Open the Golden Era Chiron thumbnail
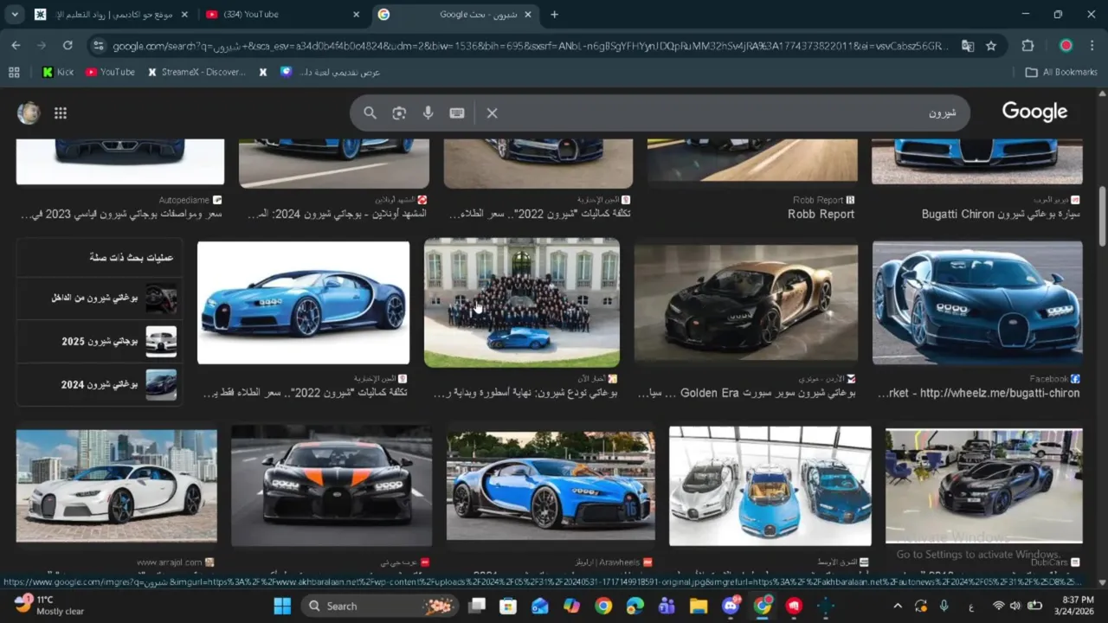Screen dimensions: 1108x623 coord(746,303)
